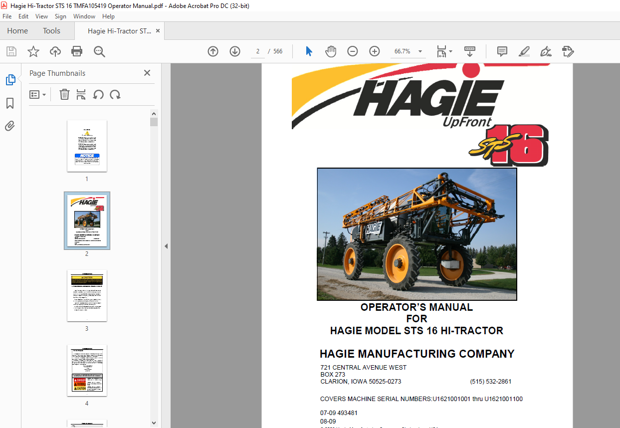Activate the hand pan tool
Viewport: 620px width, 428px height.
pyautogui.click(x=331, y=51)
